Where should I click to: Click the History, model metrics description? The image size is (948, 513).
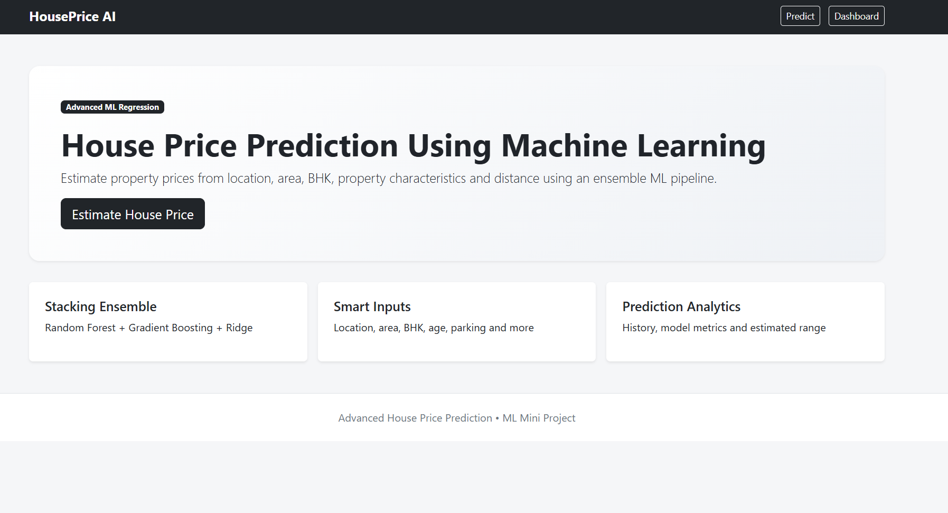point(724,328)
